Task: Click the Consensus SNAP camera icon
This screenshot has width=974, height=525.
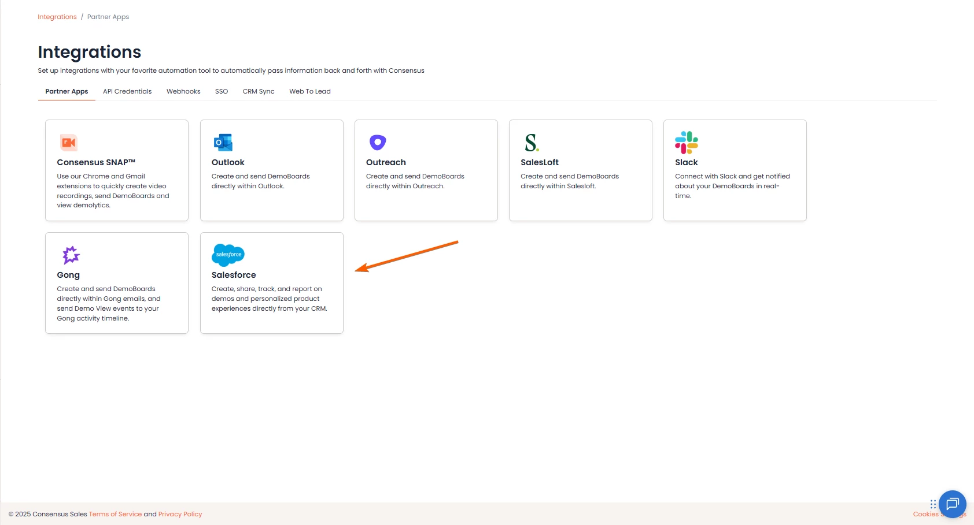Action: [x=68, y=143]
